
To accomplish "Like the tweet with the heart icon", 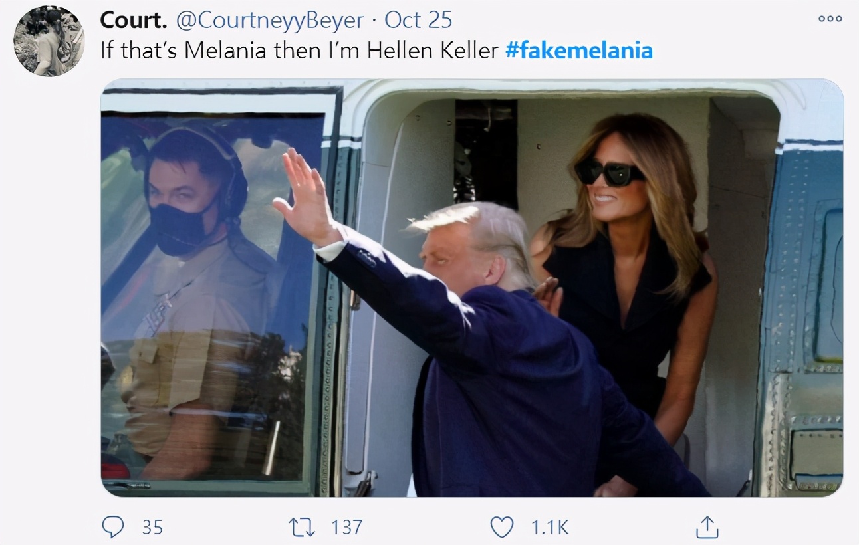I will [x=501, y=527].
